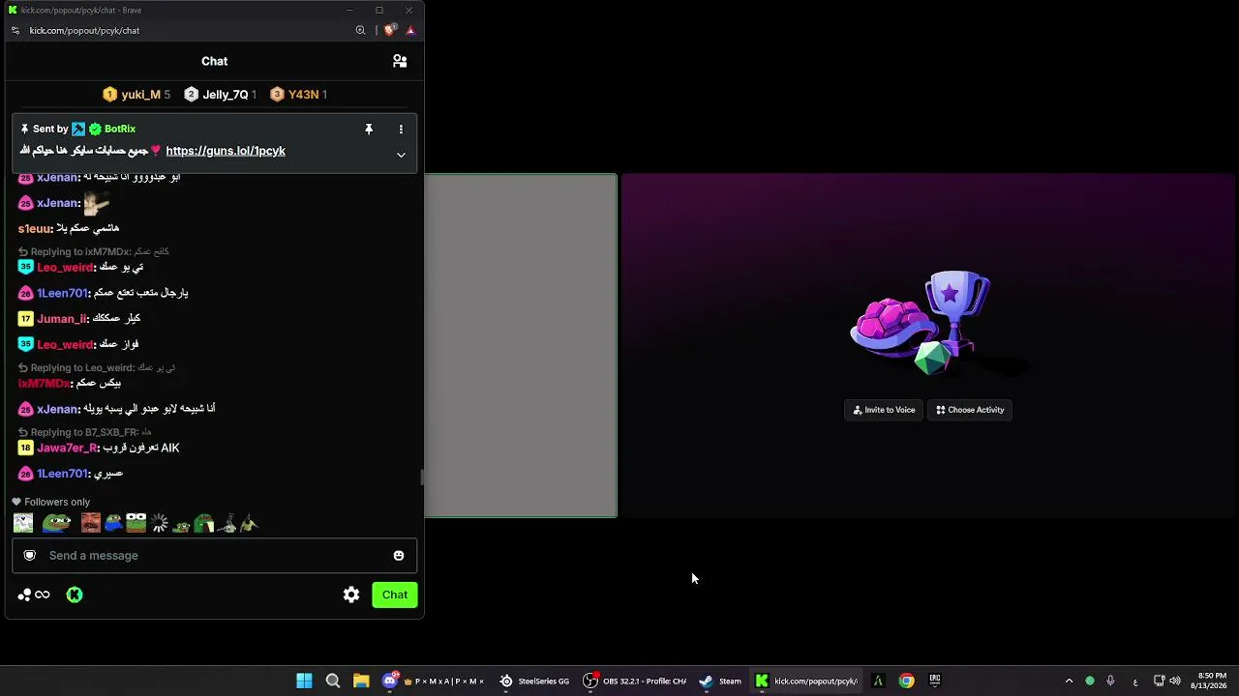Click top gifter yuki_M
1239x696 pixels.
pos(136,94)
